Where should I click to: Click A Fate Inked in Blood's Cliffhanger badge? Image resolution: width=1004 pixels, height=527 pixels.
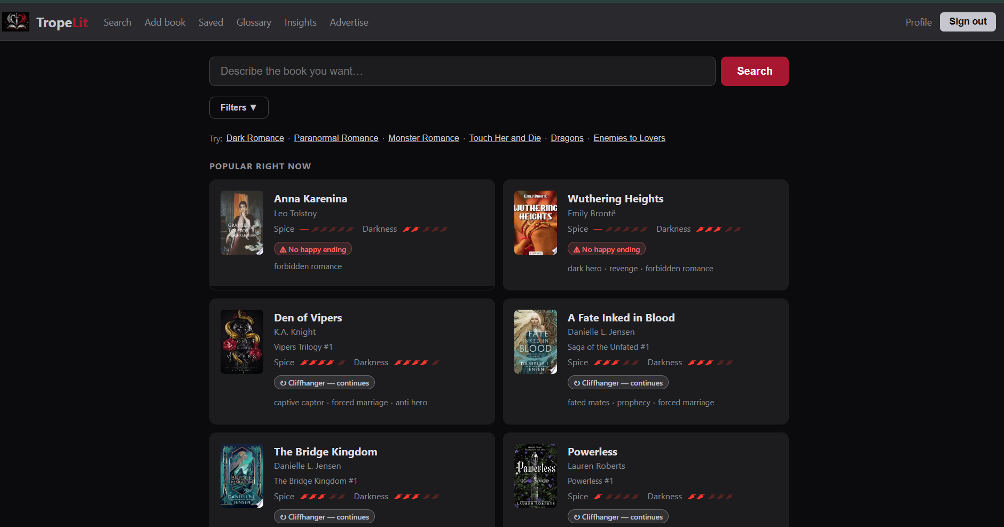[x=618, y=383]
